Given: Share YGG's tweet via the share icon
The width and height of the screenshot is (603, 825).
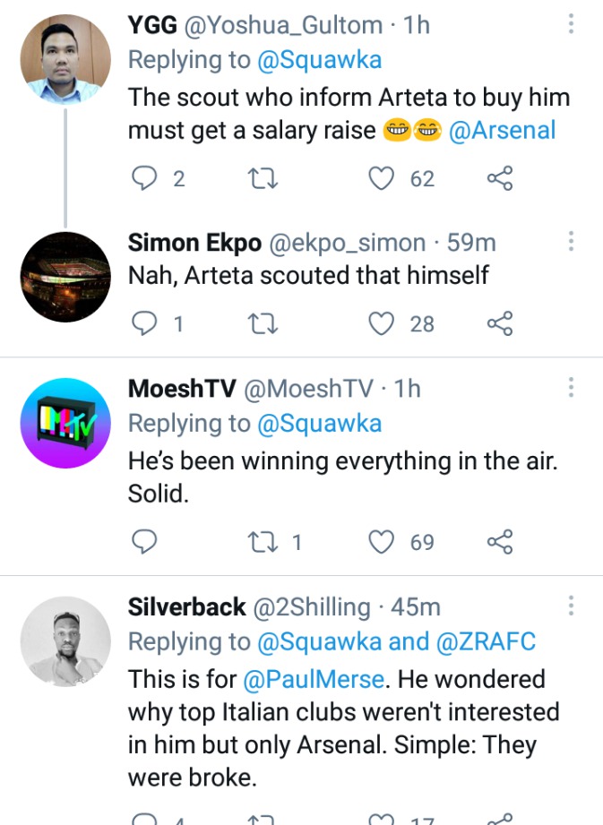Looking at the screenshot, I should pos(500,178).
